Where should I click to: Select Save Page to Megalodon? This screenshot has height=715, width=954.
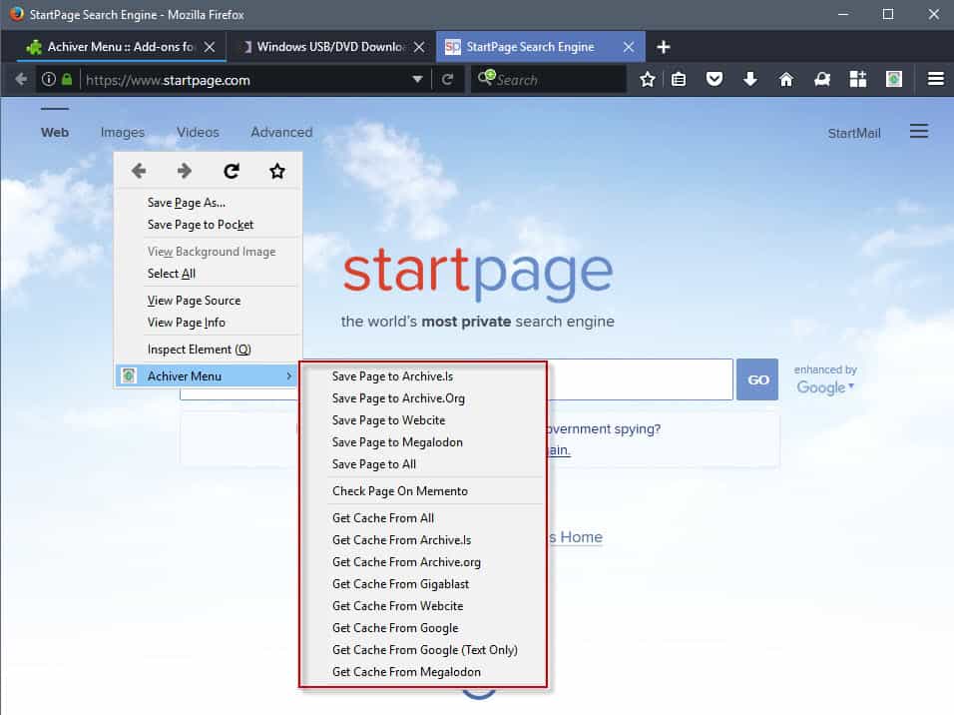pos(423,442)
